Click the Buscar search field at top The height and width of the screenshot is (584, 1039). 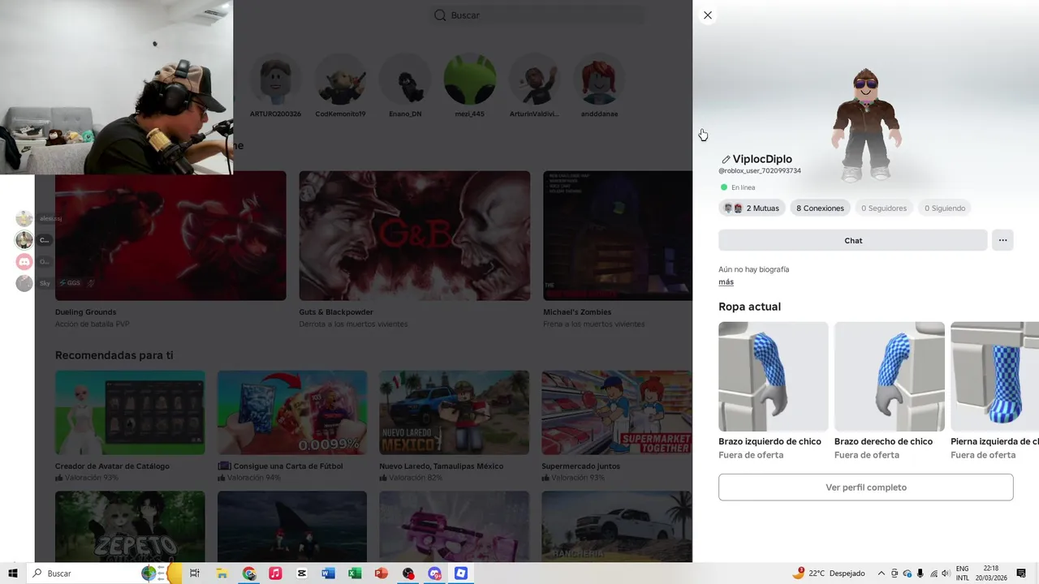point(537,15)
